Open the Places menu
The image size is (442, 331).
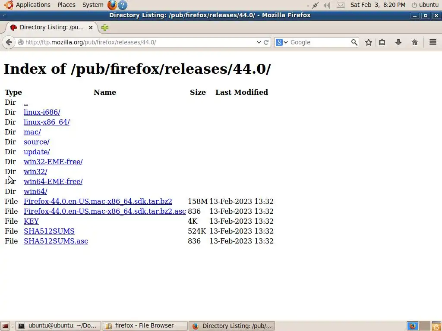[x=66, y=5]
